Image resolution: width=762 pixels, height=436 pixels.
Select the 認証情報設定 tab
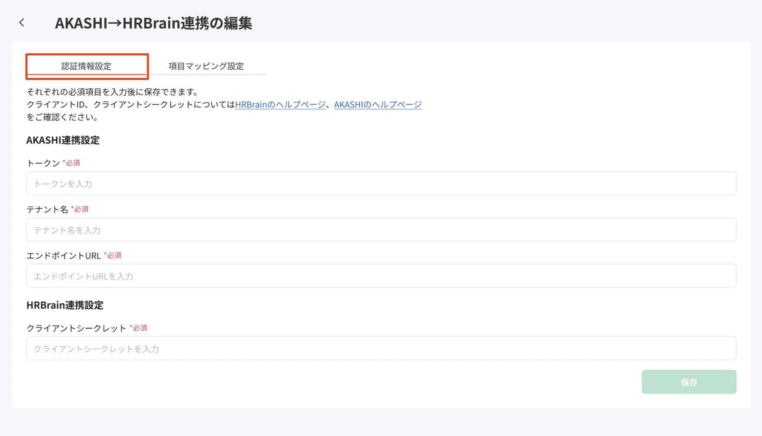[87, 66]
